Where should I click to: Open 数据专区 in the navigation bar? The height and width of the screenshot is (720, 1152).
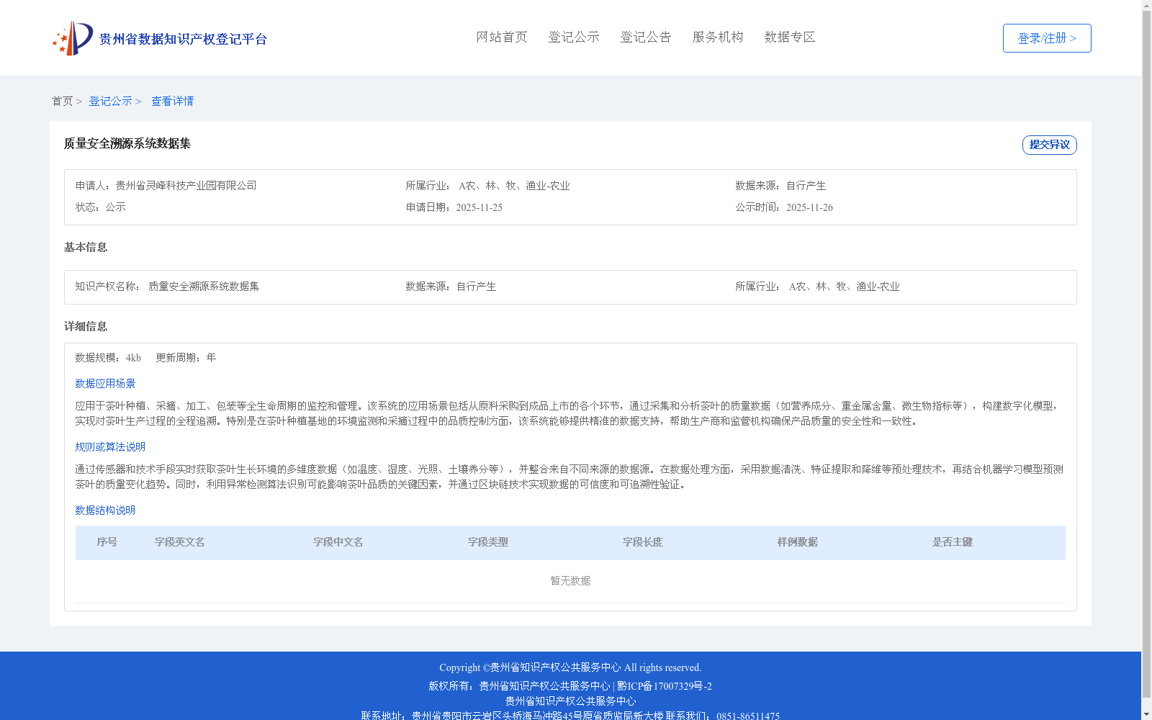pyautogui.click(x=789, y=37)
